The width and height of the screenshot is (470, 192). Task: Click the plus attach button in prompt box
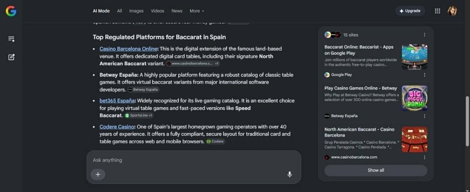click(x=98, y=174)
